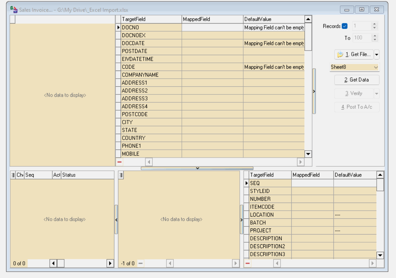Click the red minus under the header mapping grid
This screenshot has height=278, width=396.
(x=120, y=162)
